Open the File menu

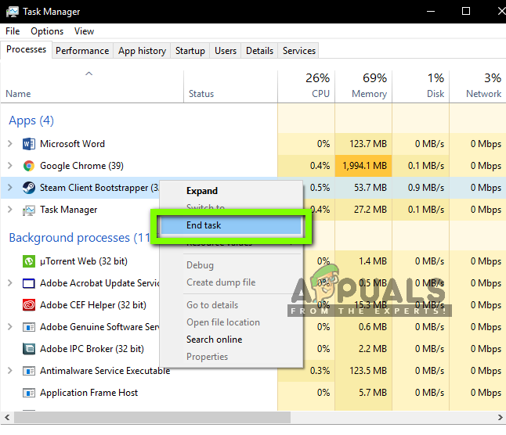(13, 31)
